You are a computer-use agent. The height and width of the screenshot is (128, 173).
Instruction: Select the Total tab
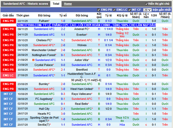coord(56,4)
